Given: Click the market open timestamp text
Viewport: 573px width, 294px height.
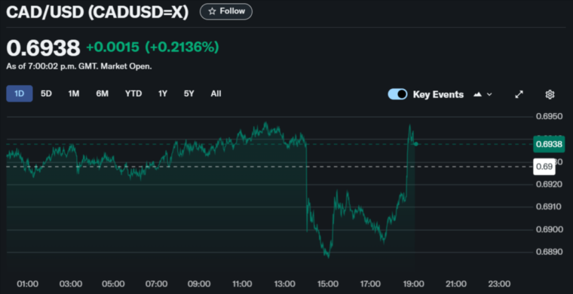Looking at the screenshot, I should [x=79, y=67].
